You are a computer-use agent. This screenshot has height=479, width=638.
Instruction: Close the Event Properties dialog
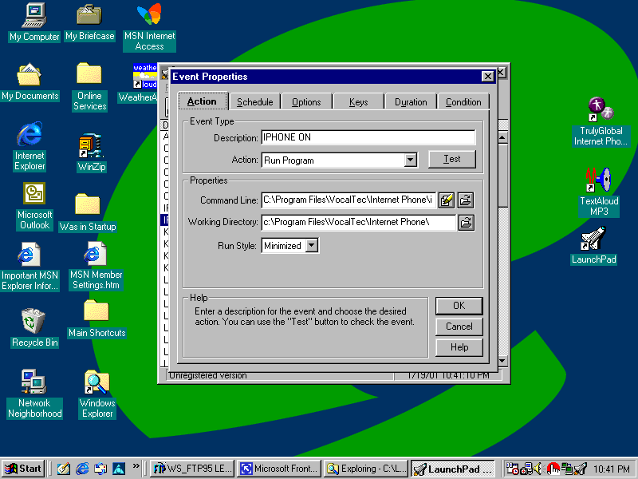click(487, 77)
